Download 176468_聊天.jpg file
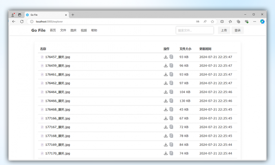The height and width of the screenshot is (165, 275). (166, 109)
